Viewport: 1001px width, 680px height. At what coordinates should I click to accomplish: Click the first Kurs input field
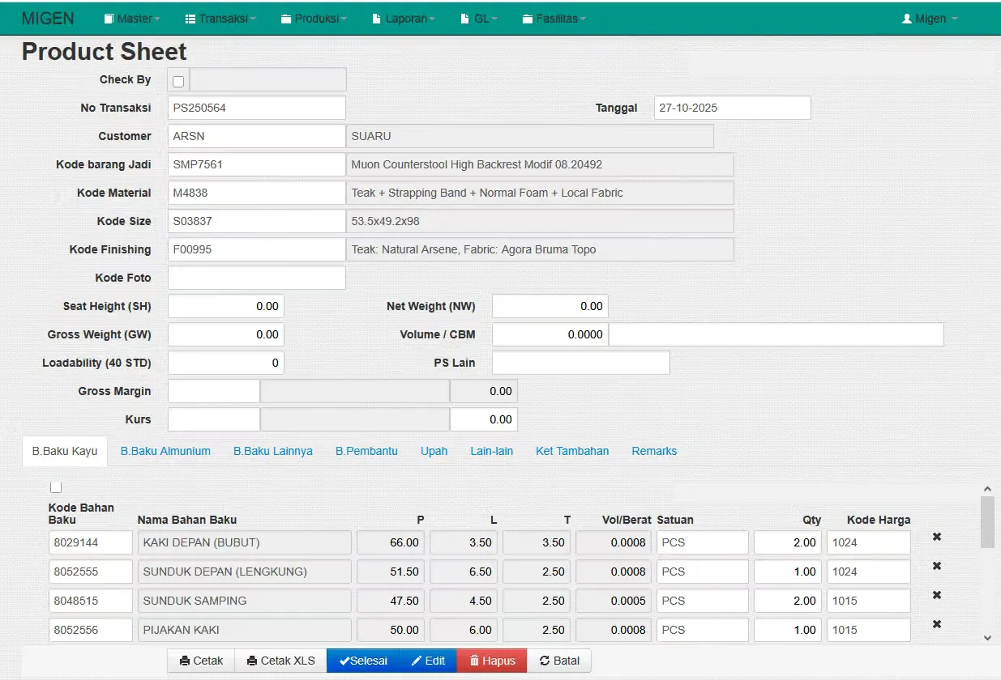[x=214, y=419]
